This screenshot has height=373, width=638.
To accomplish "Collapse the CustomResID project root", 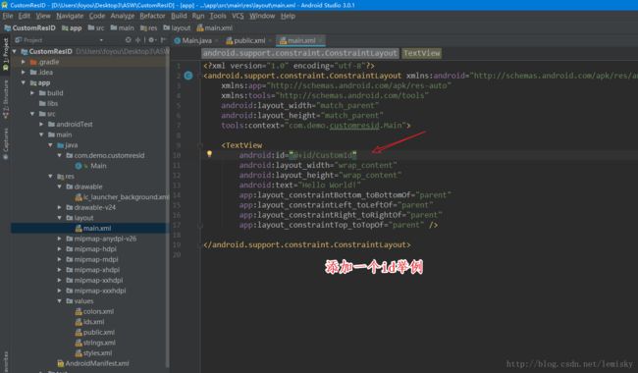I will [x=15, y=51].
